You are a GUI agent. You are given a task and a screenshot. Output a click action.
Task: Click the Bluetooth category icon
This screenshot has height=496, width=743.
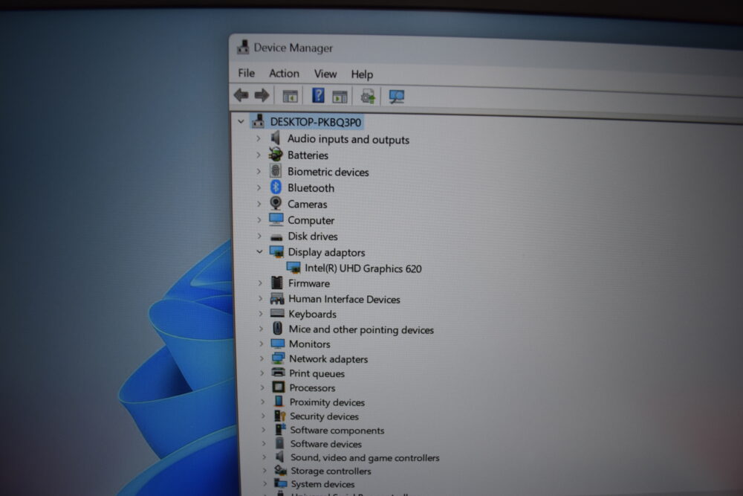[276, 187]
